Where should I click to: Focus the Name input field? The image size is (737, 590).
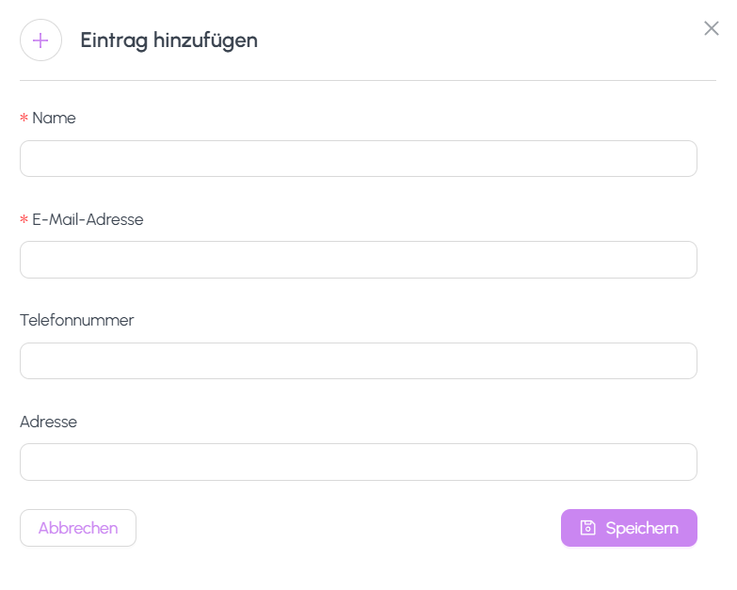(x=358, y=158)
